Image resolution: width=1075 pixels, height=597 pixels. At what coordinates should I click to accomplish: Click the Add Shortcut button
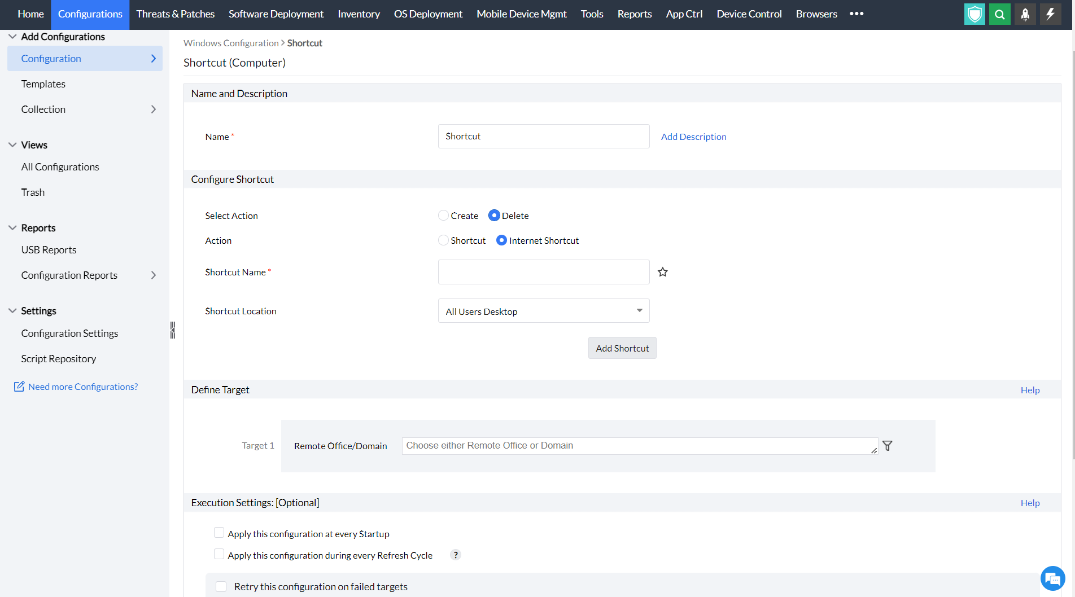[622, 348]
